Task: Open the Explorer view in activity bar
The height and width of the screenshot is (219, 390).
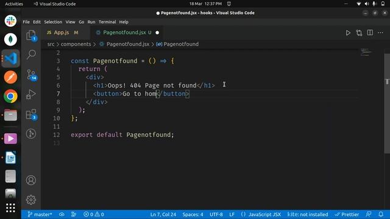Action: click(x=31, y=35)
